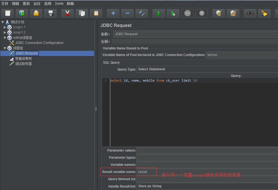
Task: Select 察看结果树 in the tree
Action: (x=23, y=58)
